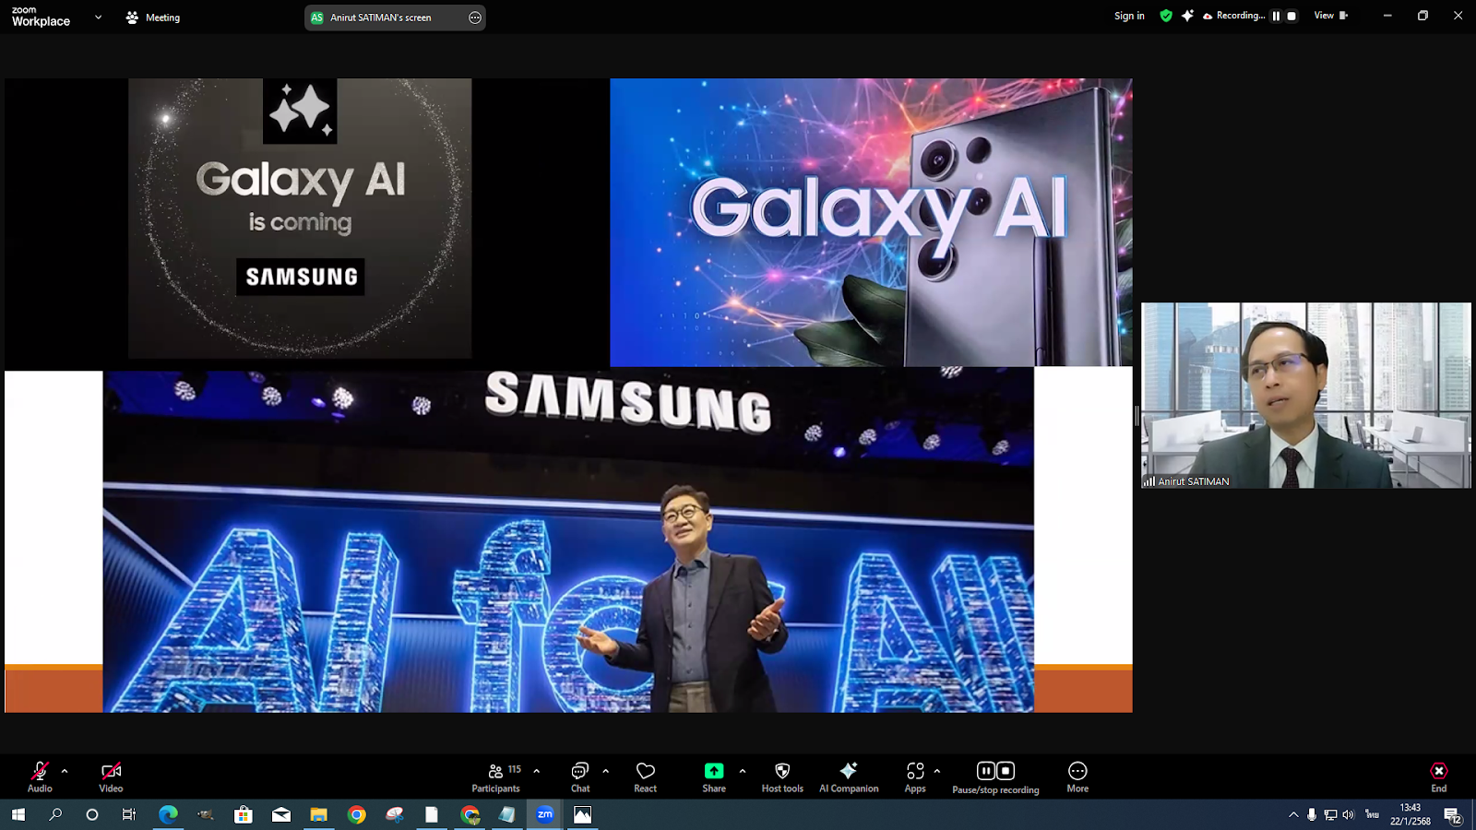The image size is (1476, 830).
Task: Launch Microsoft Edge from taskbar
Action: coord(168,814)
